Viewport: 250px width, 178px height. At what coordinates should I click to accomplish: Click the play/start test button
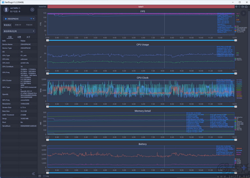tap(244, 13)
